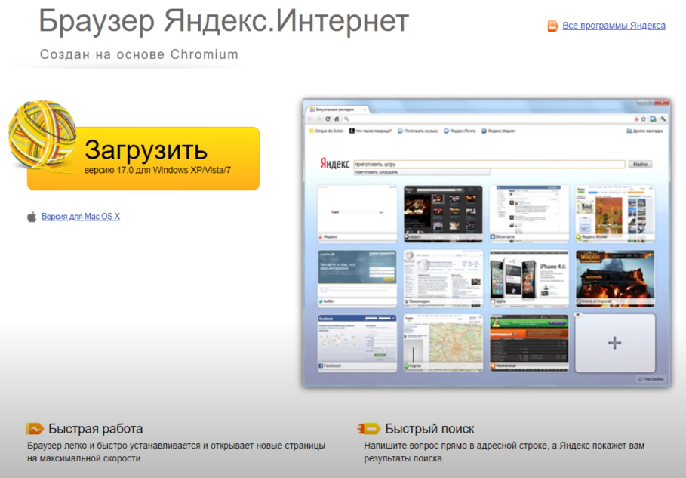Open the Яндекс.Фотки visual bookmark thumbnail
686x478 pixels.
615,214
